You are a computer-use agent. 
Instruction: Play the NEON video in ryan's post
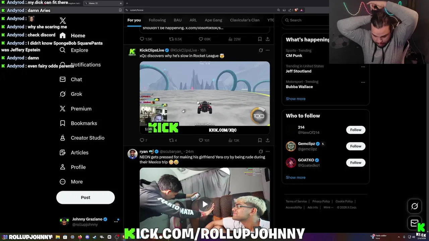205,204
